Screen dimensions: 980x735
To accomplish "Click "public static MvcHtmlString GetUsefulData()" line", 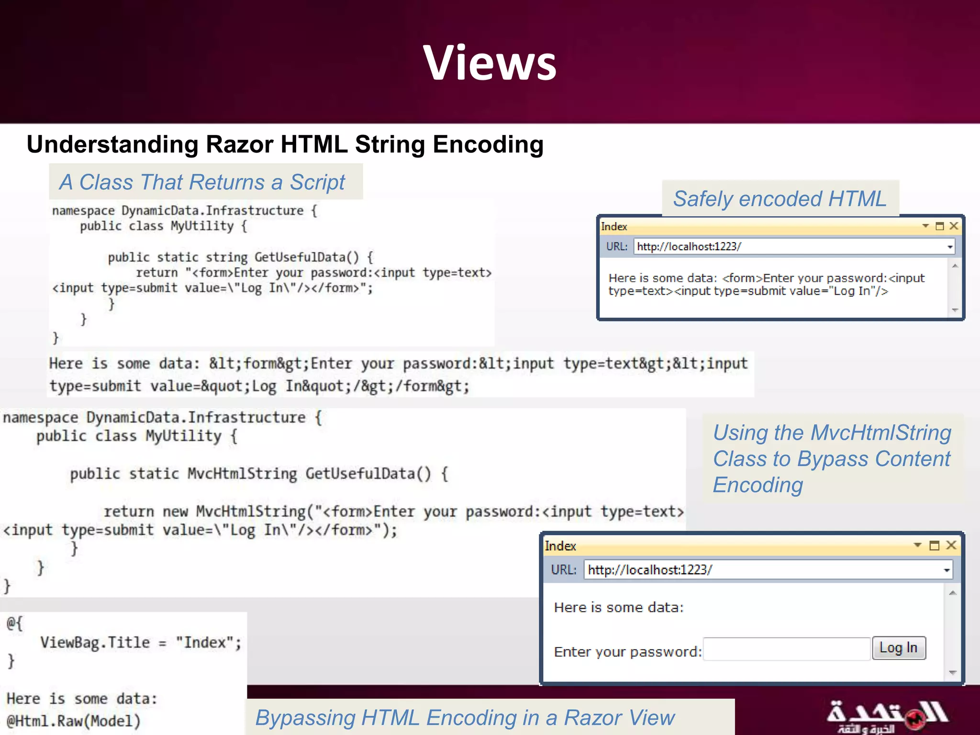I will [259, 474].
